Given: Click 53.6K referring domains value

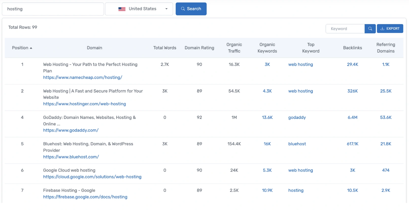Looking at the screenshot, I should [386, 117].
